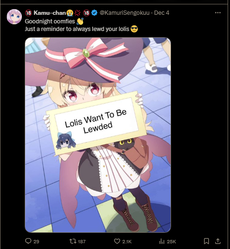Open the post via Dec 4 timestamp
The image size is (230, 249).
[x=162, y=13]
